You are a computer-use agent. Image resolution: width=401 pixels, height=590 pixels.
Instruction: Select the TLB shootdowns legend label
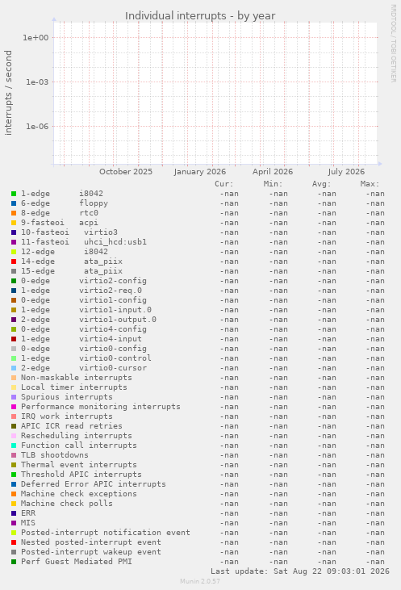pos(55,455)
